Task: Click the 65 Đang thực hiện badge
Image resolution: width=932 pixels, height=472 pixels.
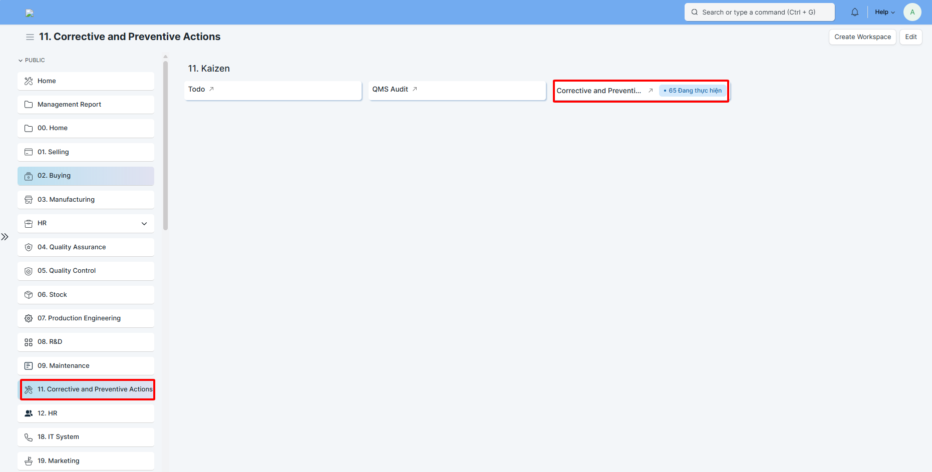Action: click(693, 91)
